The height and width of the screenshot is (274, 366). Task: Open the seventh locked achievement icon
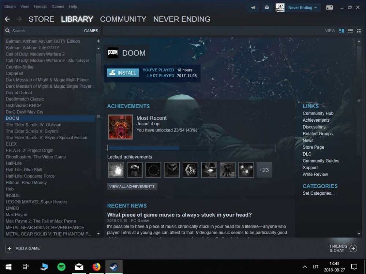pyautogui.click(x=228, y=170)
